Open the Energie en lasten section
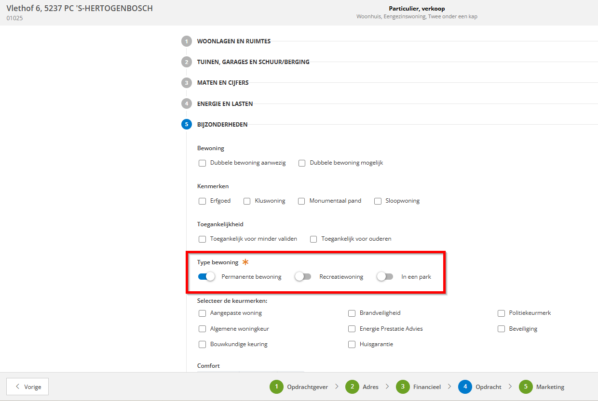The width and height of the screenshot is (598, 401). [225, 103]
